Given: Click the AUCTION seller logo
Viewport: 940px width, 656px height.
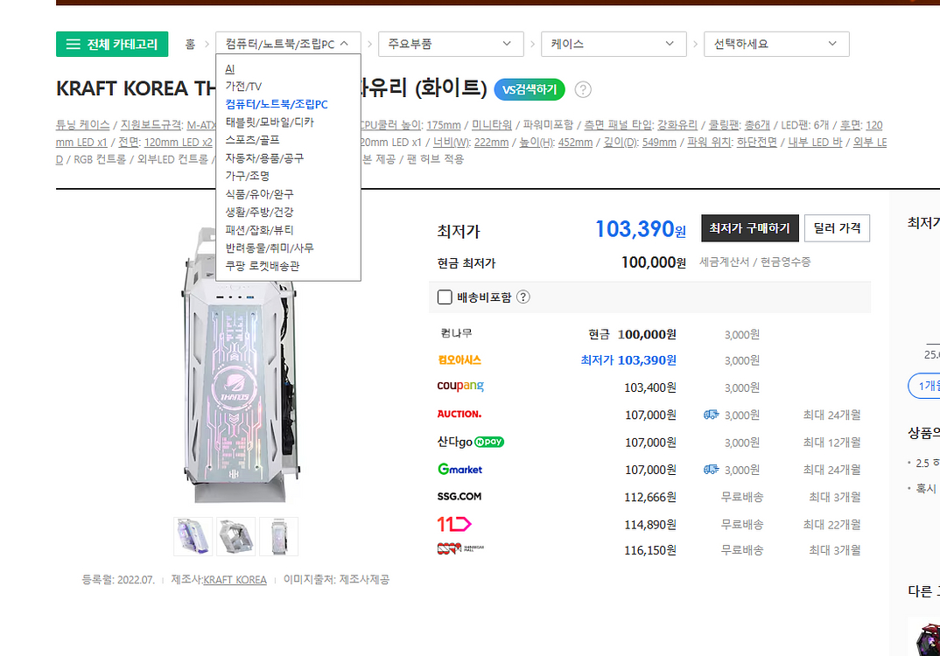Looking at the screenshot, I should [459, 414].
